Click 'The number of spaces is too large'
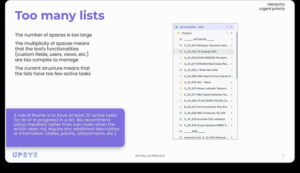Viewport: 300px width, 173px height. click(x=53, y=35)
